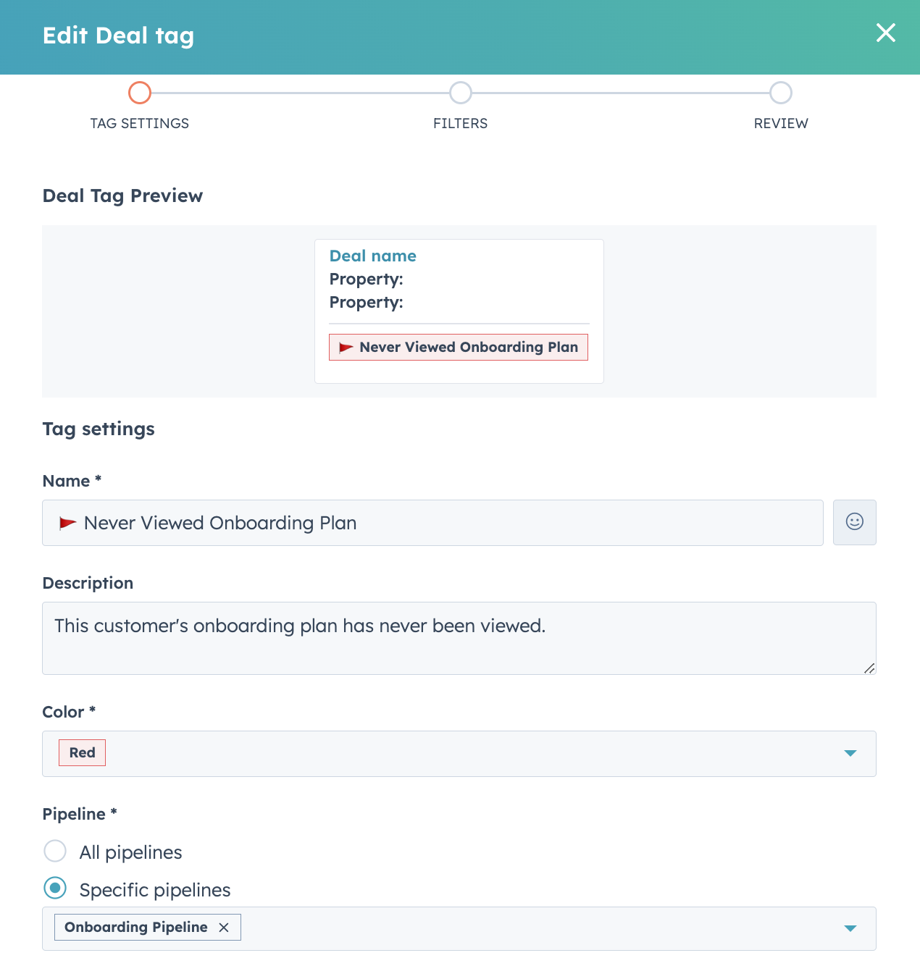The image size is (920, 979).
Task: Open the Color selector field
Action: (459, 754)
